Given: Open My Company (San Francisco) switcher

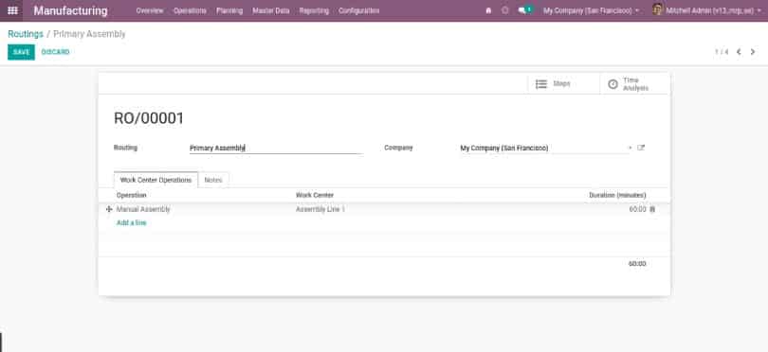Looking at the screenshot, I should (x=591, y=10).
